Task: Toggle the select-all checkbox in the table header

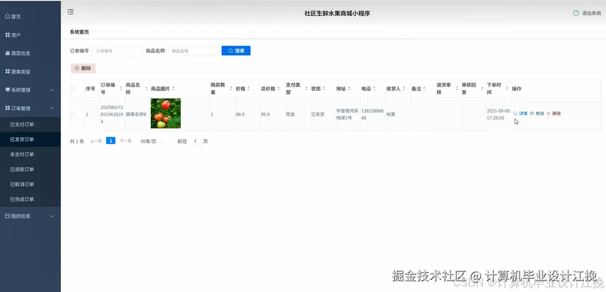Action: coord(73,88)
